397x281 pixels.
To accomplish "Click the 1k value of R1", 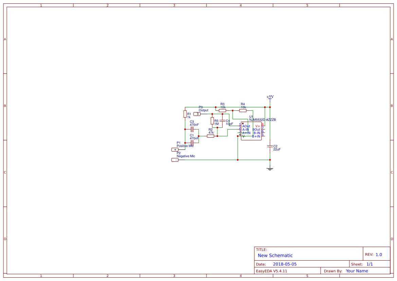I will tap(189, 117).
